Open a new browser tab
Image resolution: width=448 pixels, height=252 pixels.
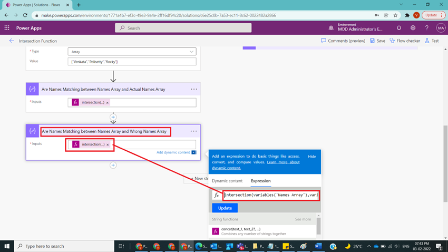[x=79, y=5]
